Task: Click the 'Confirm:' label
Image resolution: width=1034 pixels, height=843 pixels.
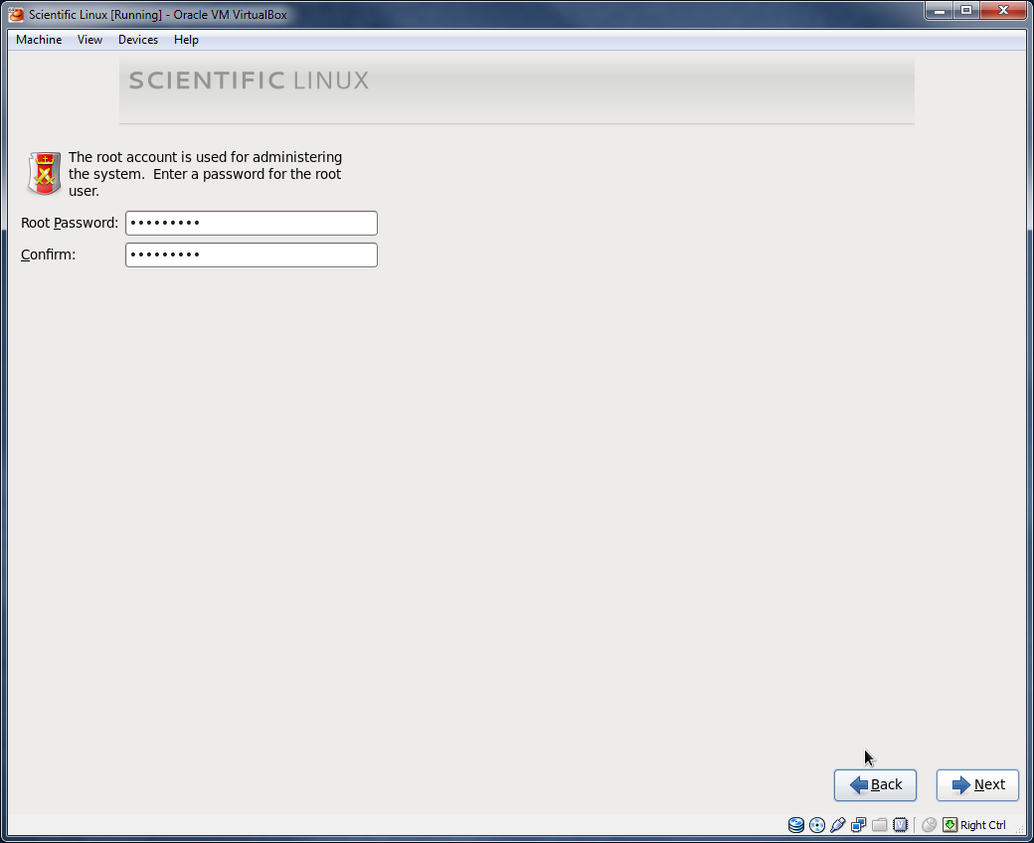Action: click(x=48, y=254)
